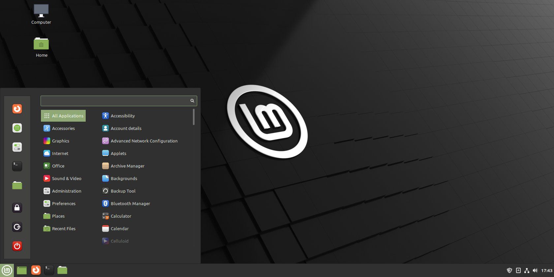Image resolution: width=554 pixels, height=277 pixels.
Task: Launch Software Manager from the favorites sidebar
Action: 17,128
